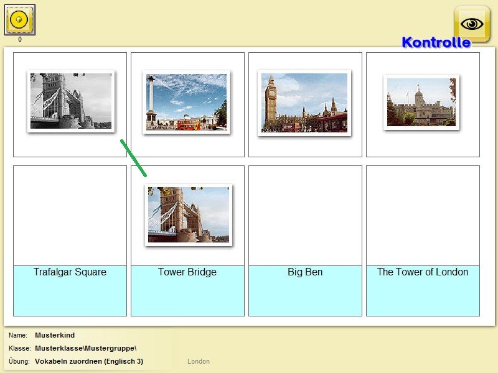Click the color Tower Bridge photo placed below
Screen dimensions: 498x373
click(189, 214)
